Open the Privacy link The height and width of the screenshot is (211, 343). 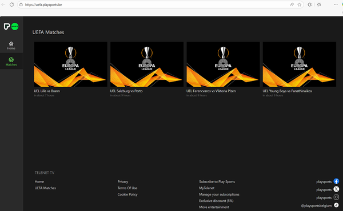point(123,181)
